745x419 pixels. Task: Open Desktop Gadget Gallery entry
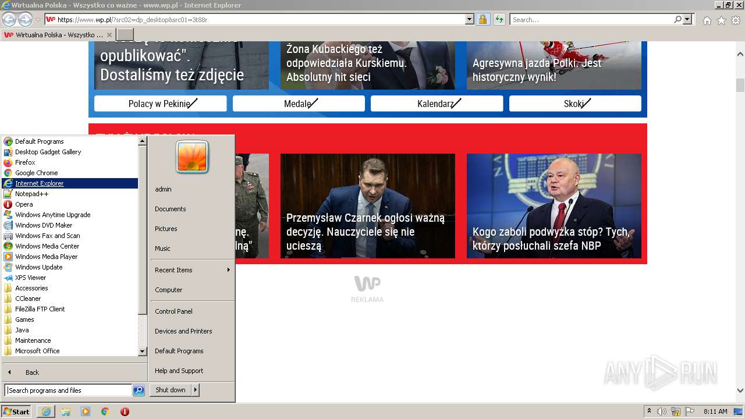(48, 152)
